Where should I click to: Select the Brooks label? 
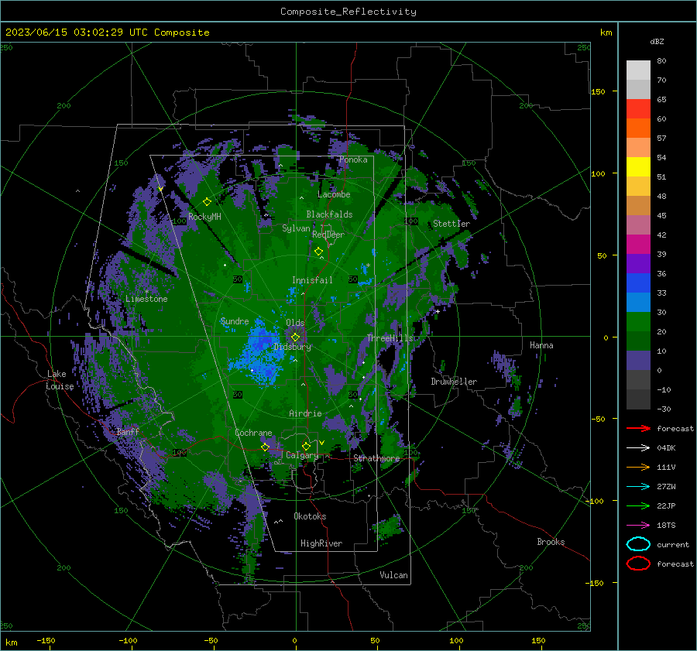click(551, 542)
